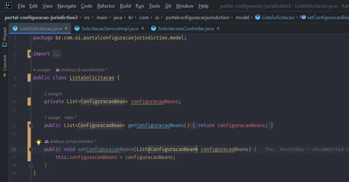The width and height of the screenshot is (349, 182).
Task: Open the Run menu
Action: point(140,6)
